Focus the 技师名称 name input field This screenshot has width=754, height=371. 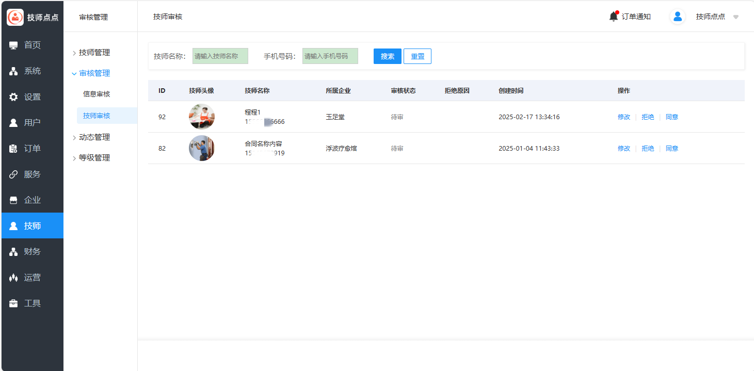220,56
